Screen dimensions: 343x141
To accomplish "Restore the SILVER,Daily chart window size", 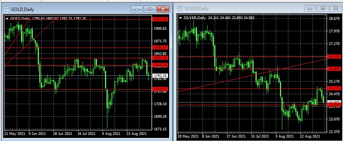I will click(323, 8).
